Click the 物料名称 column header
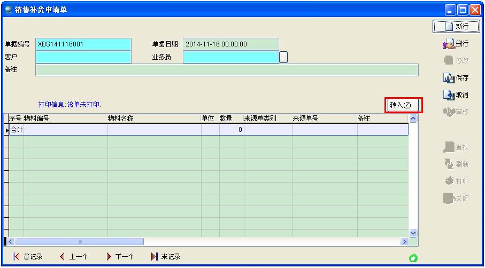Viewport: 485px width, 268px height. 154,119
